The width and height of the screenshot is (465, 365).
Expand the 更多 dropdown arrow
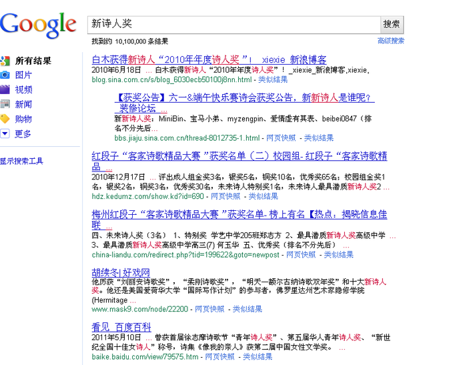[5, 133]
